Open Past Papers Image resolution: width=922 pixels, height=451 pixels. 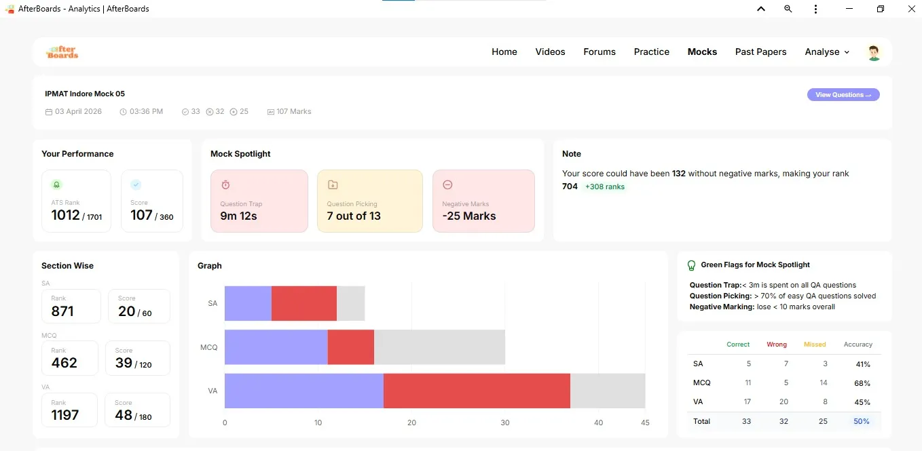click(760, 52)
